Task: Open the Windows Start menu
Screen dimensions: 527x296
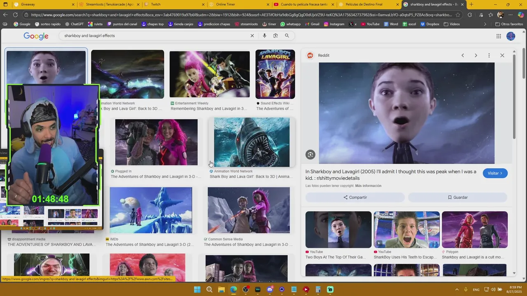Action: 197,289
